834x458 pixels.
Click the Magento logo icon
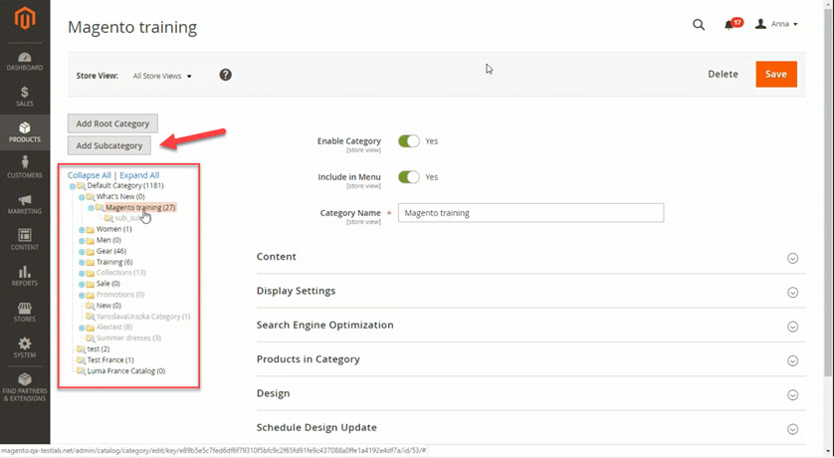(x=25, y=19)
